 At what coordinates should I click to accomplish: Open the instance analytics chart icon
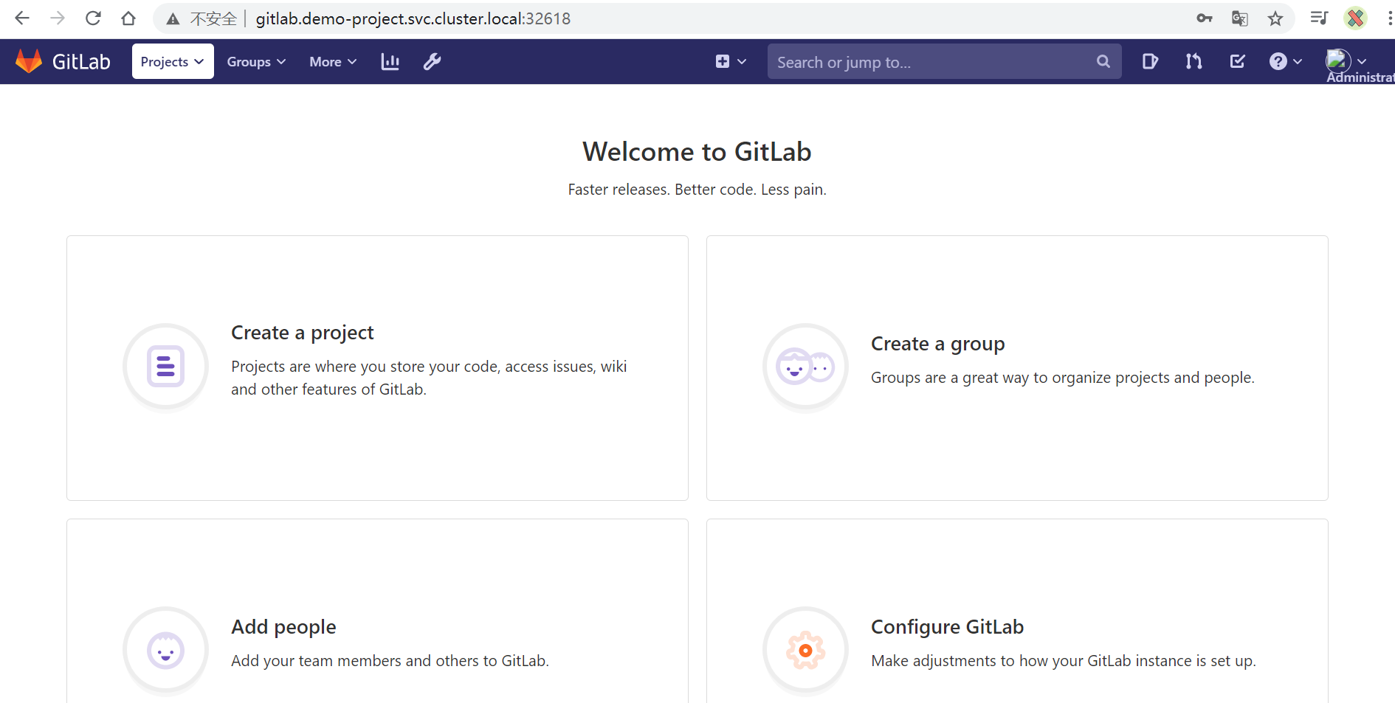click(390, 62)
